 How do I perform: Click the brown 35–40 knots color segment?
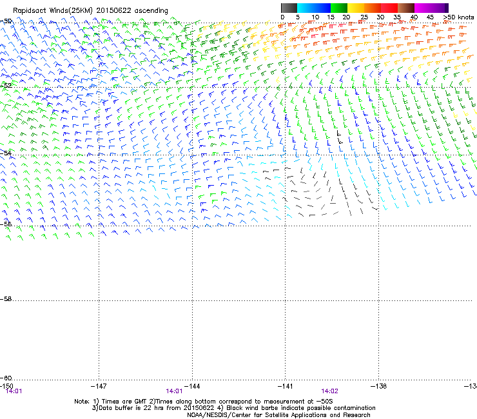[406, 8]
